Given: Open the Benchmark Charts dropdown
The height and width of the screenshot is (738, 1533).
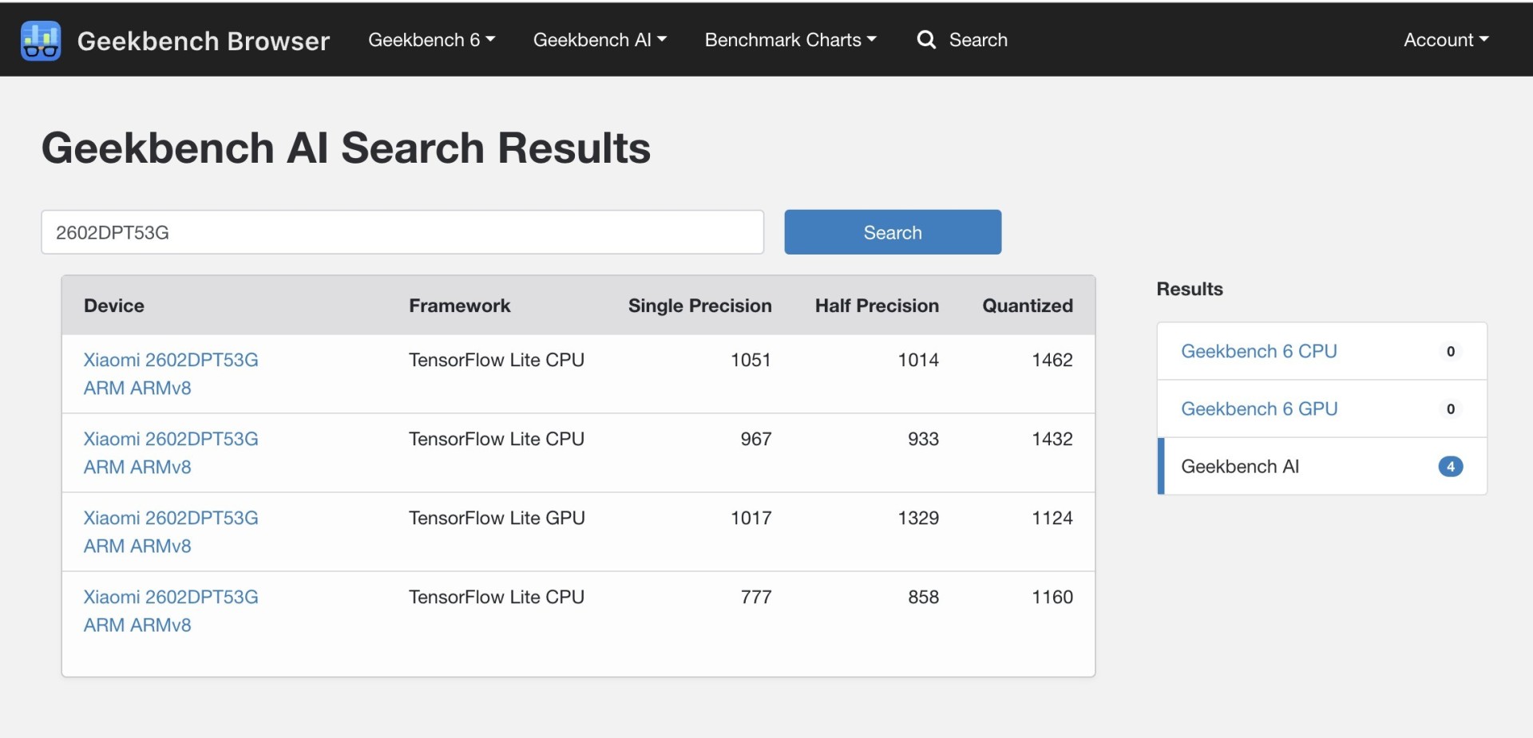Looking at the screenshot, I should [790, 40].
